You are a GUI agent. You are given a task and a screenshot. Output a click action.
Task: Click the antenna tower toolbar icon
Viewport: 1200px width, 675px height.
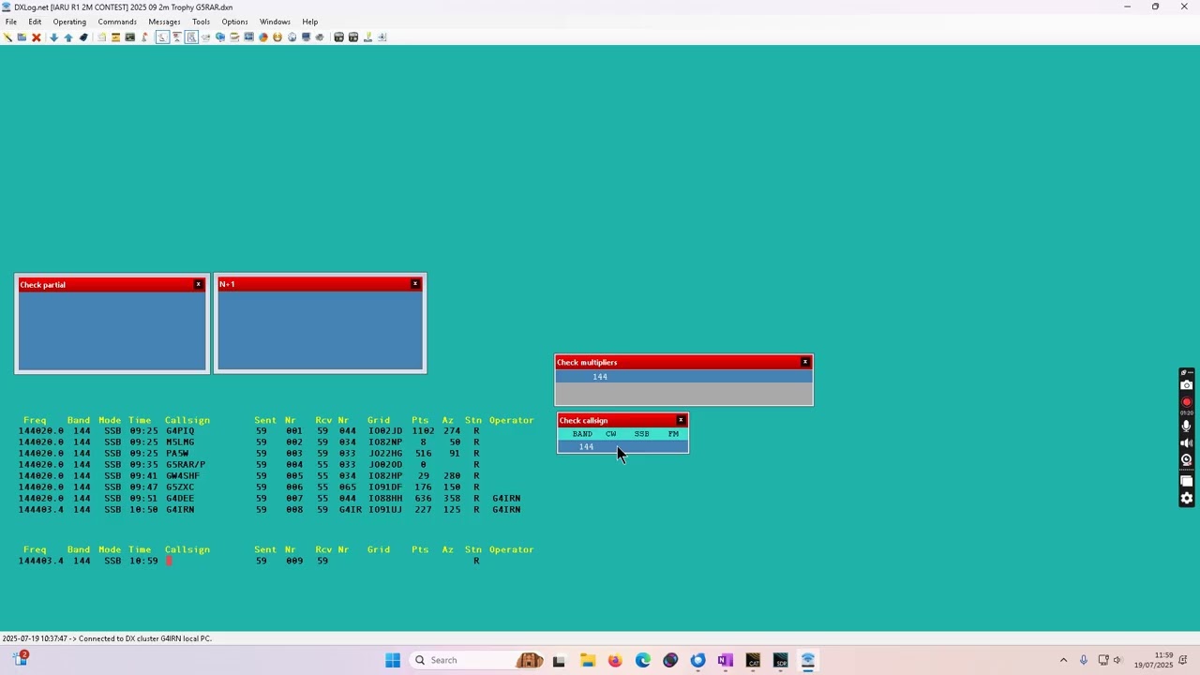[x=144, y=37]
